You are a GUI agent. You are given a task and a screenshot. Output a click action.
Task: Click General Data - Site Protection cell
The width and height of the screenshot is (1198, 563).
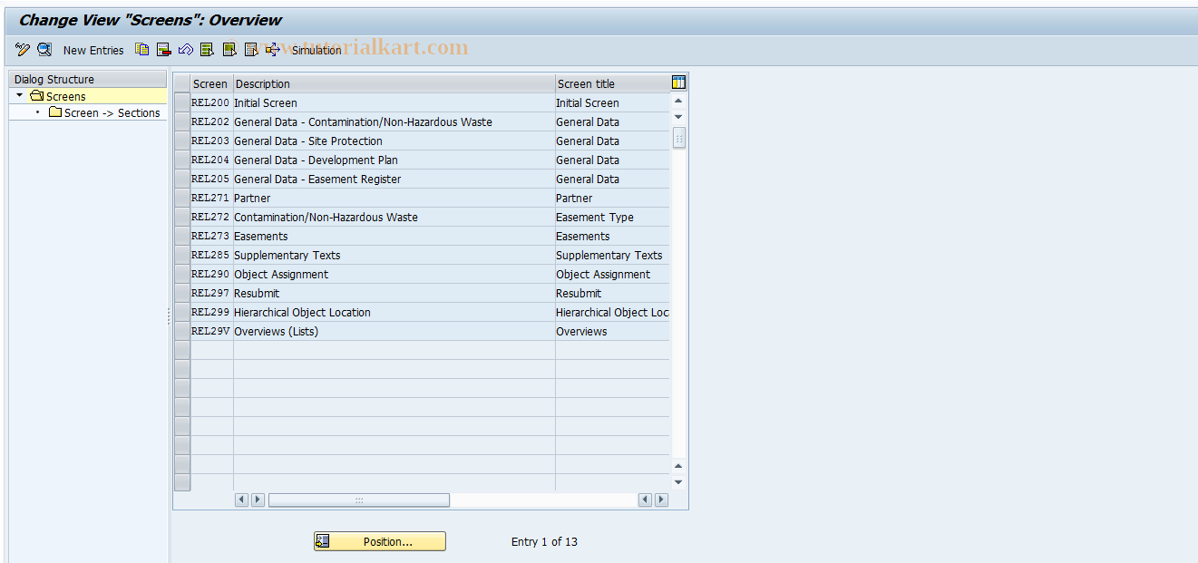click(394, 141)
